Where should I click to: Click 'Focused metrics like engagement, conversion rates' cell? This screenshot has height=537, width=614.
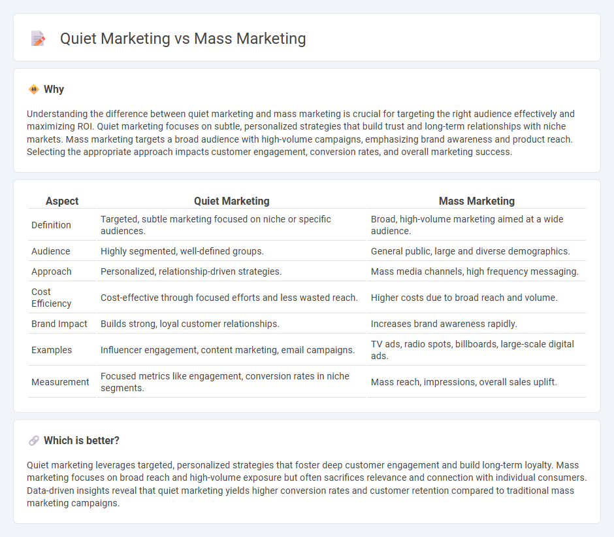click(x=231, y=382)
